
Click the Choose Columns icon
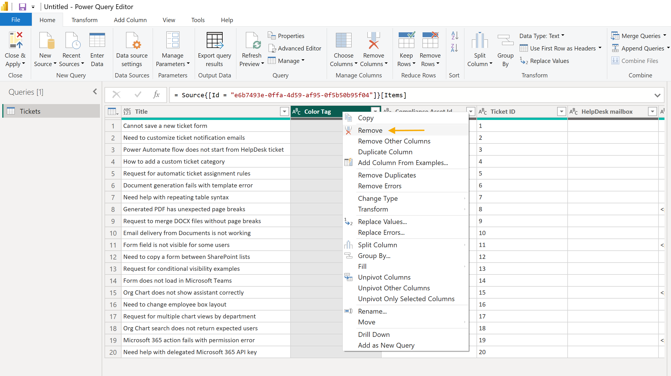(x=344, y=40)
